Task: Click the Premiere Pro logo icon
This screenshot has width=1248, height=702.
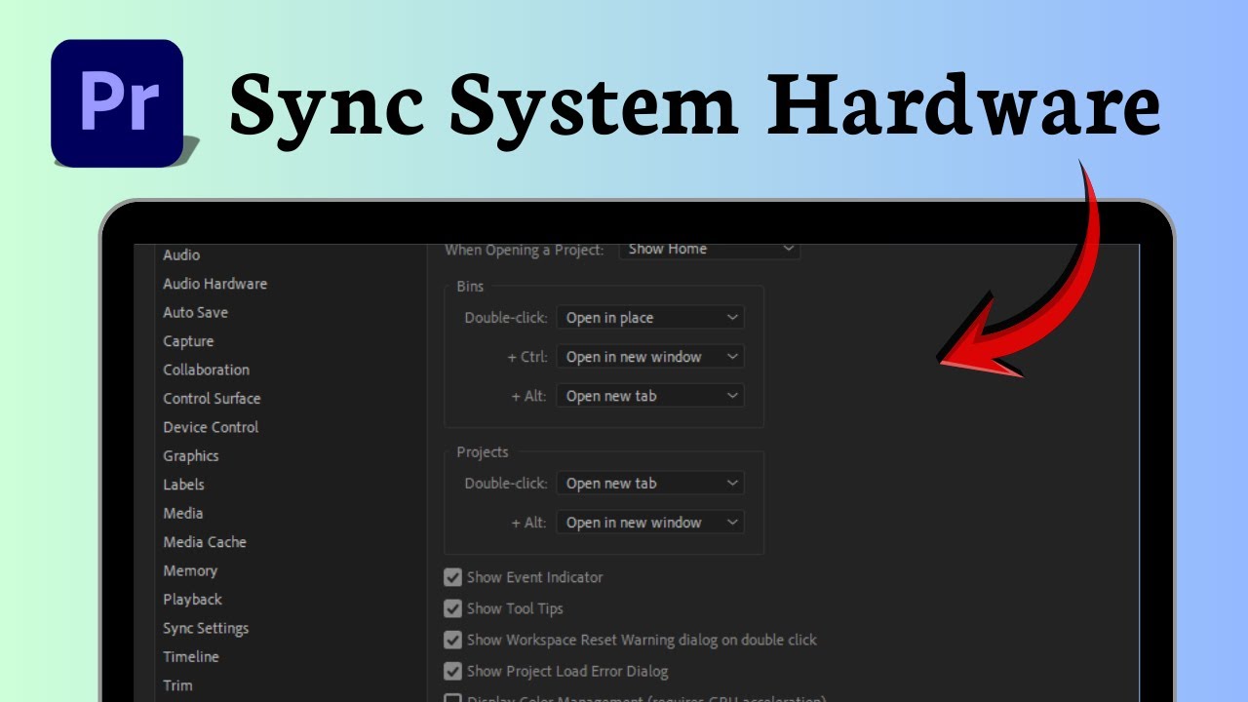Action: coord(117,102)
